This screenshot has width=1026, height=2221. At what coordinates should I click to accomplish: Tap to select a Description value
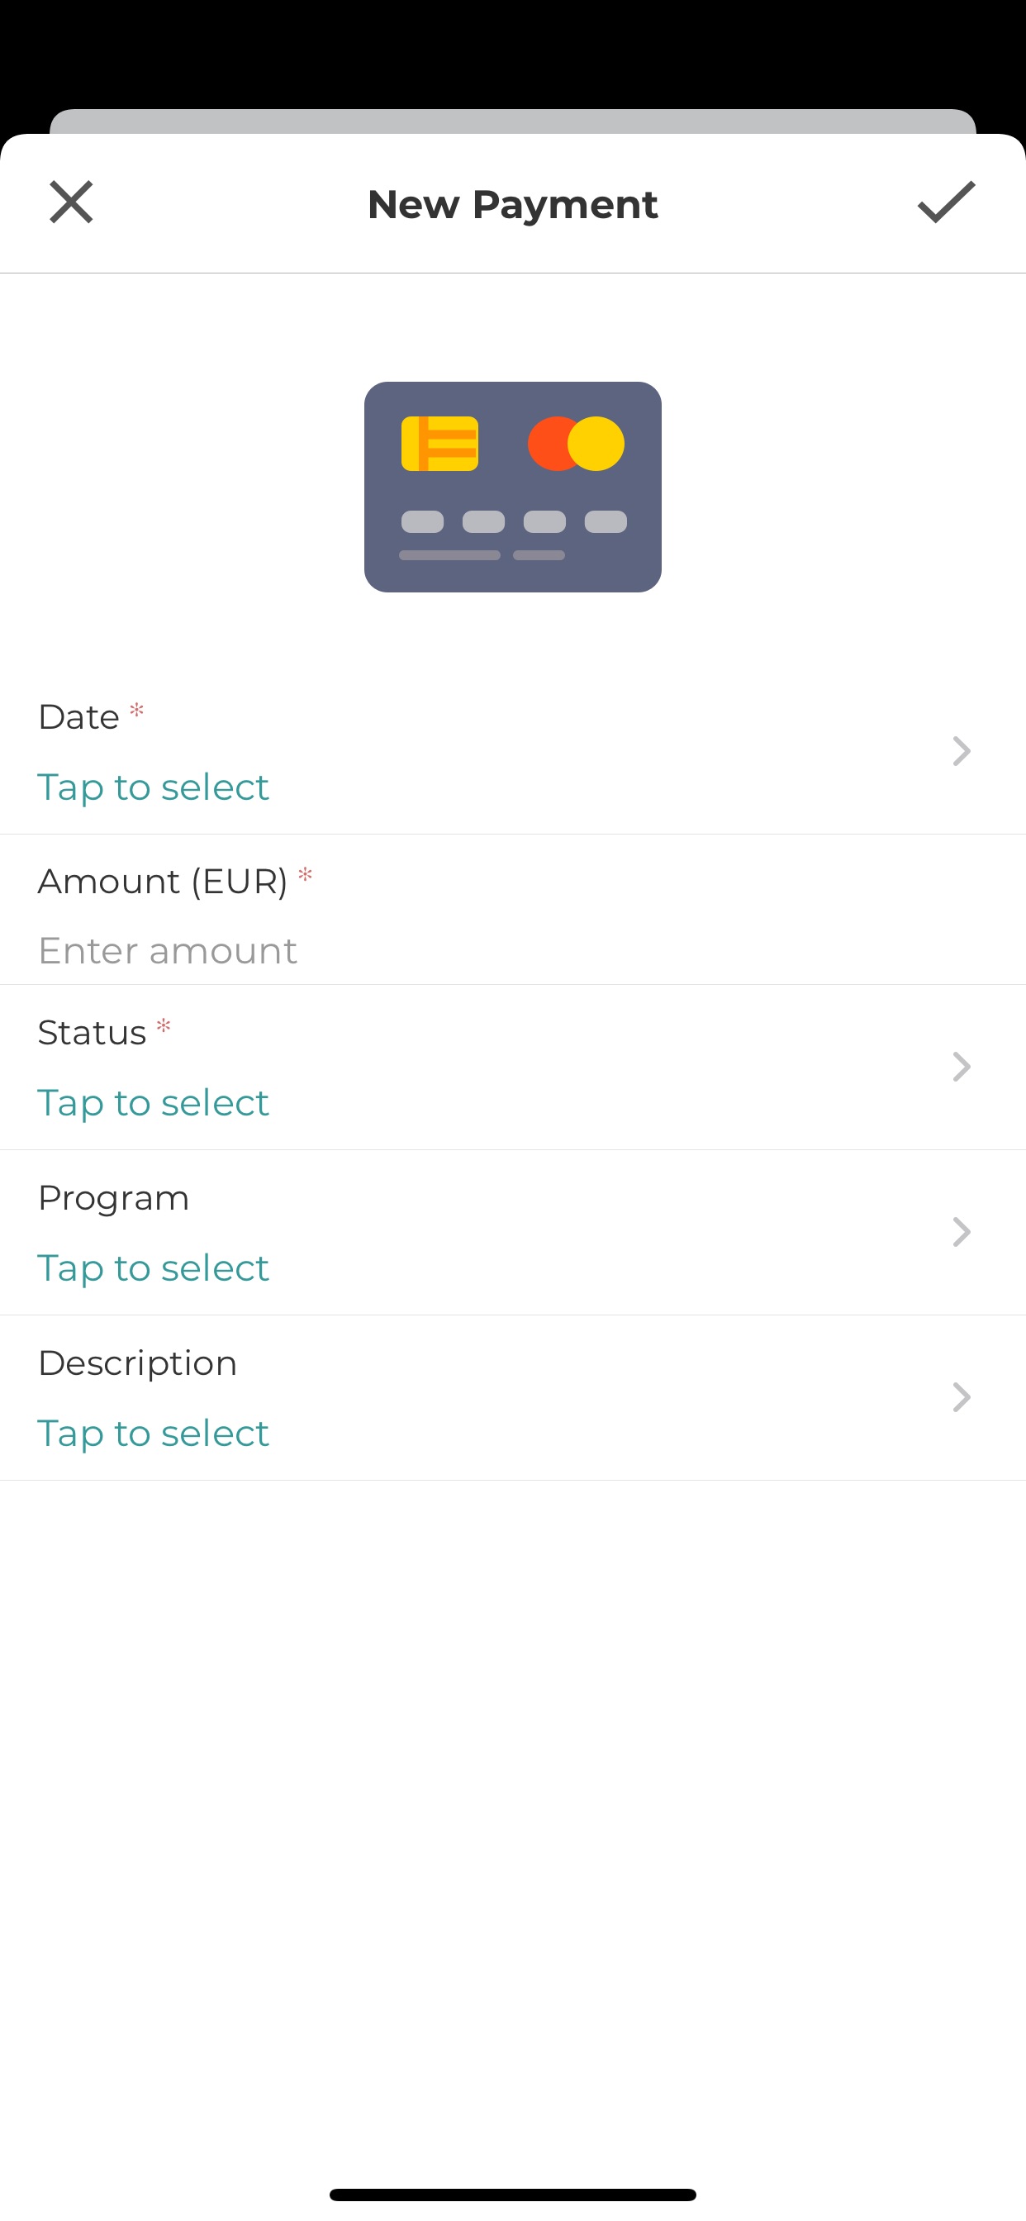tap(154, 1433)
